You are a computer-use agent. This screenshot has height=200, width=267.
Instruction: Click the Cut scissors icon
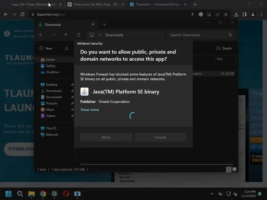pyautogui.click(x=66, y=48)
